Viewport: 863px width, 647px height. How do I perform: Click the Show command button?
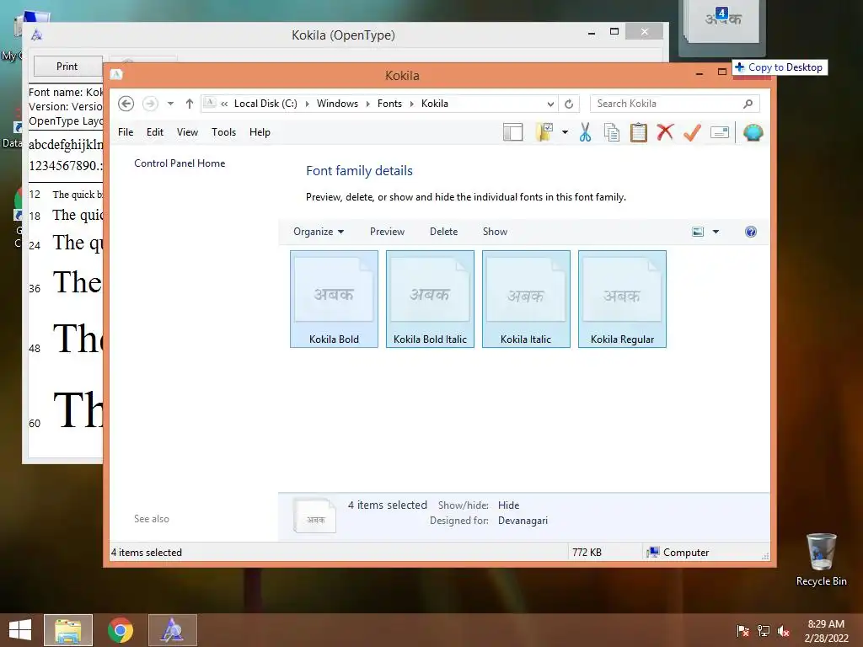point(495,232)
